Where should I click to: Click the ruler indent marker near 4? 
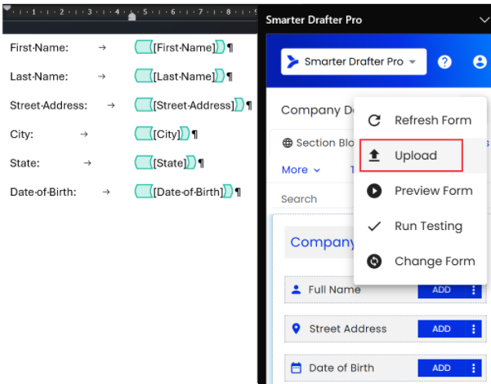[132, 16]
